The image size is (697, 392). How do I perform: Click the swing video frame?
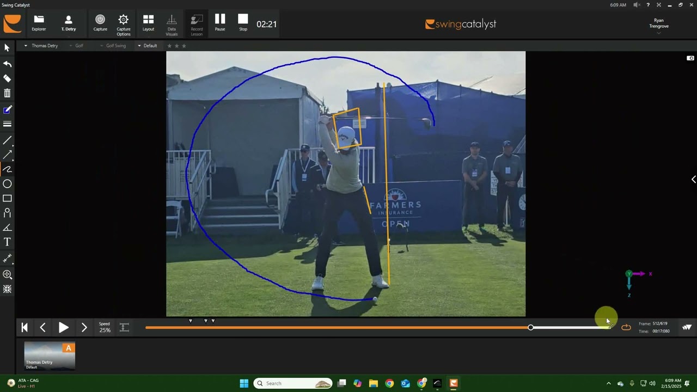(x=346, y=184)
